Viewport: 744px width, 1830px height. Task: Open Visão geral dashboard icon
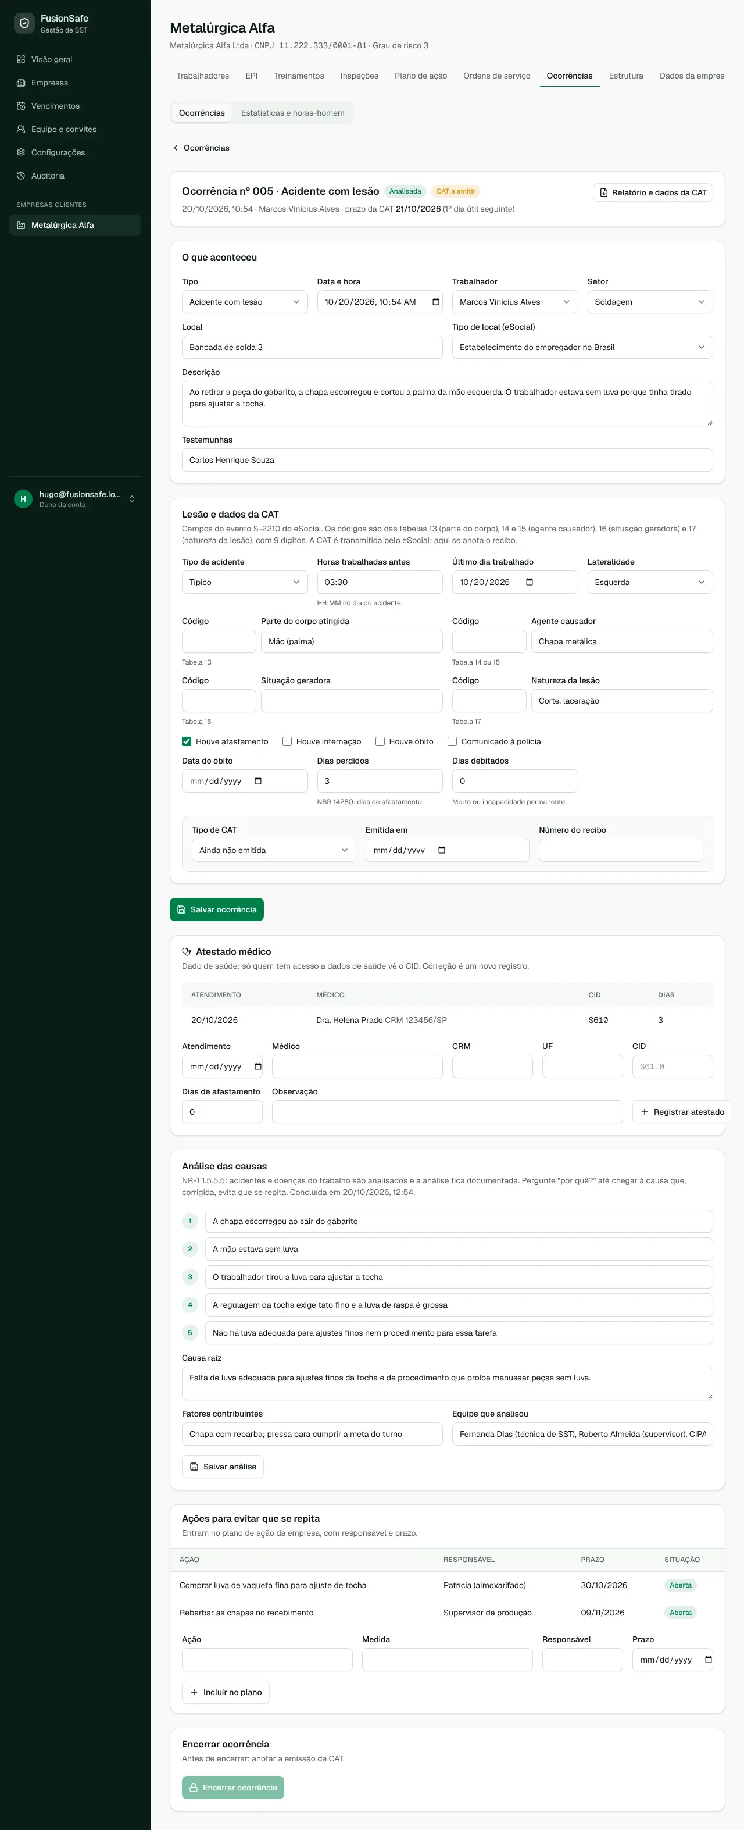coord(22,60)
